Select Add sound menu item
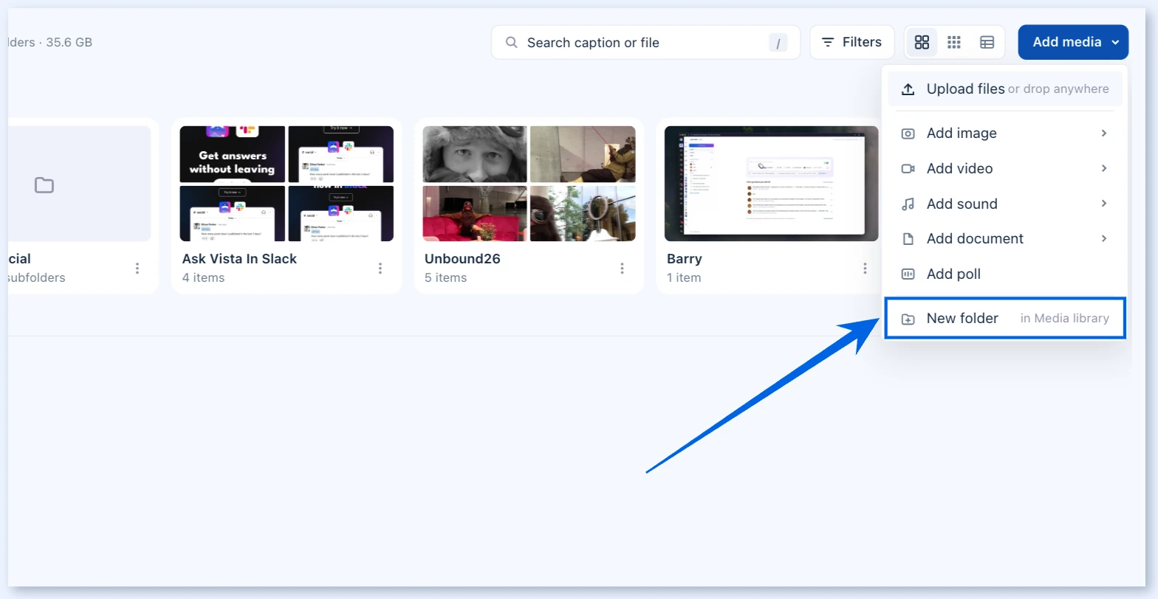 [1004, 204]
